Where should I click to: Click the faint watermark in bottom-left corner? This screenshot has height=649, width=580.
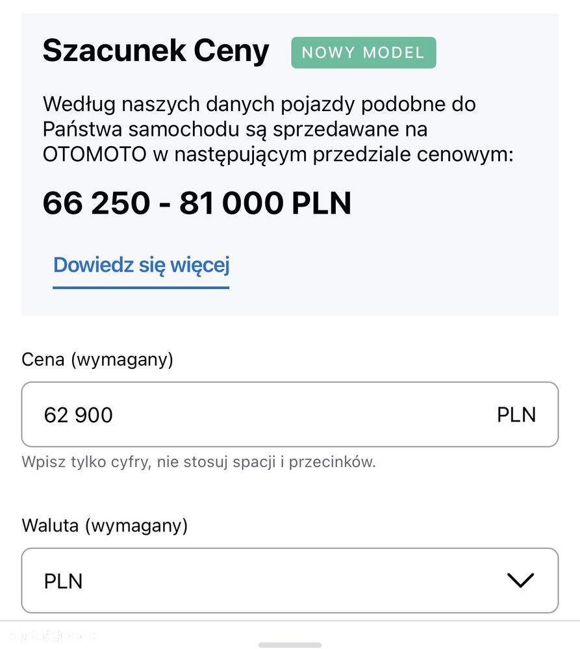[x=52, y=635]
